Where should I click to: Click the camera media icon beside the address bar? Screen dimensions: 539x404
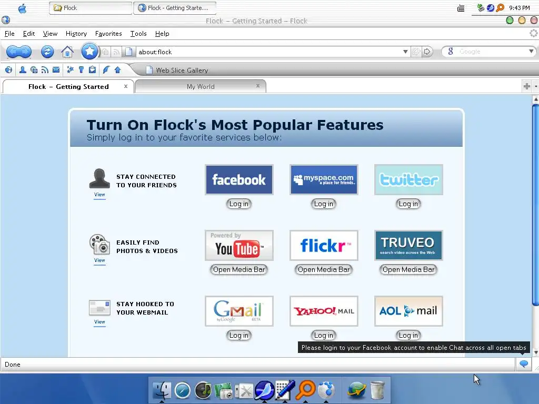pyautogui.click(x=105, y=52)
